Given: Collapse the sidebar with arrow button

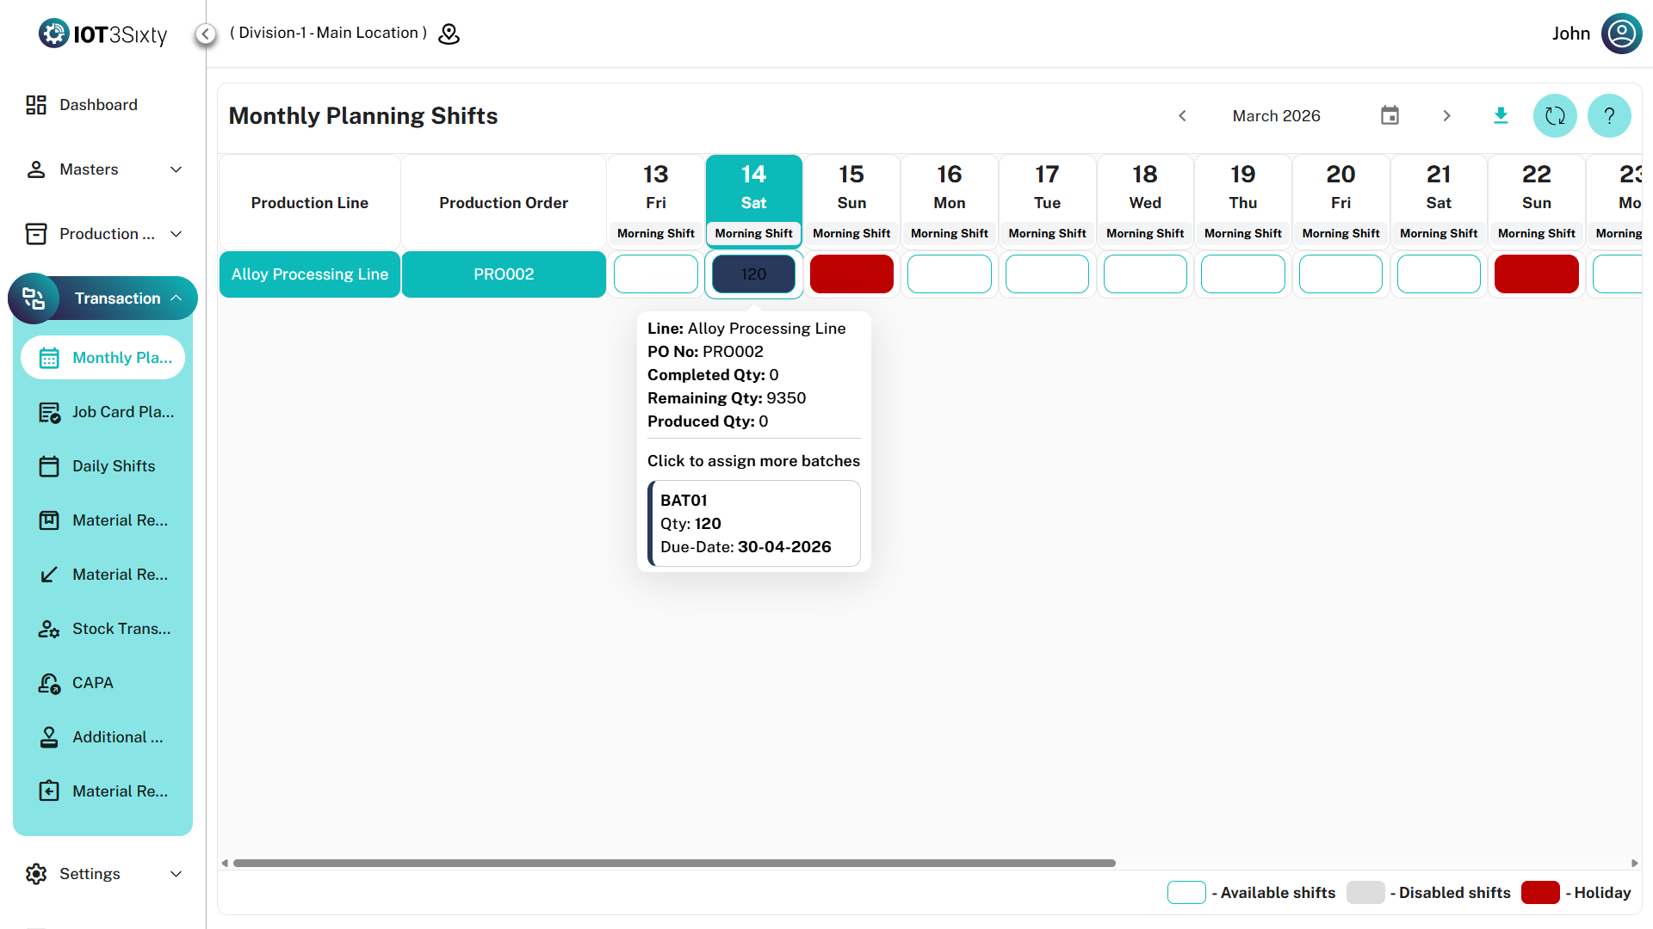Looking at the screenshot, I should (x=205, y=34).
